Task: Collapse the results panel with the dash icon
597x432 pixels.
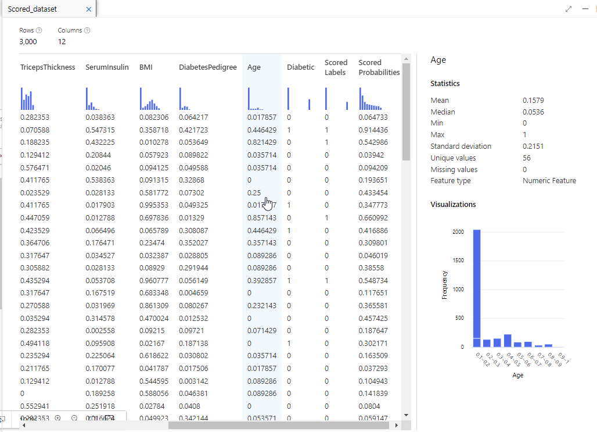Action: (585, 9)
